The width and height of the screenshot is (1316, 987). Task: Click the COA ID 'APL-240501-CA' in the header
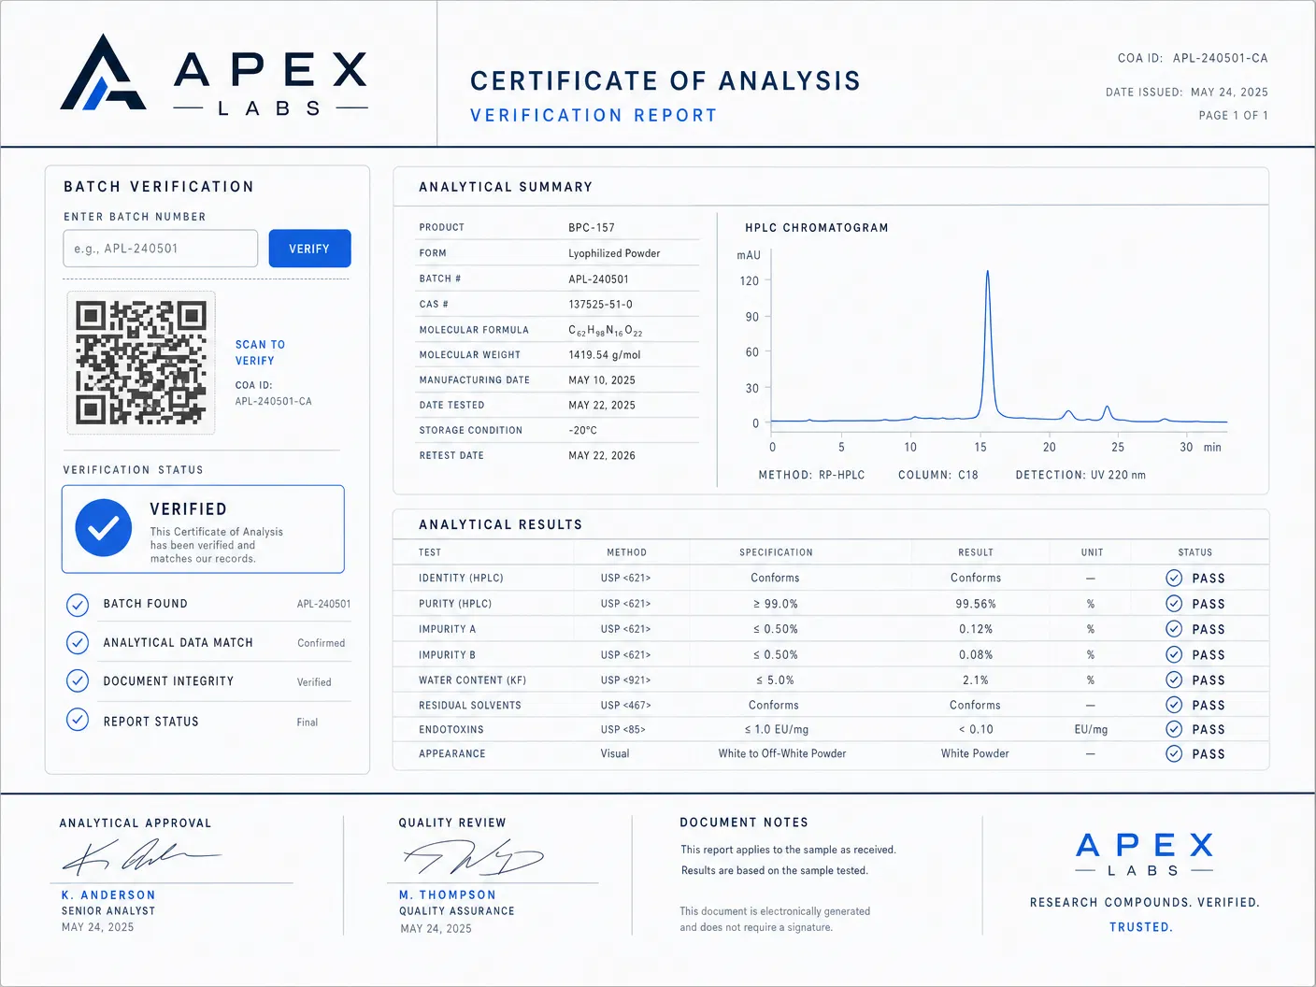(1220, 58)
